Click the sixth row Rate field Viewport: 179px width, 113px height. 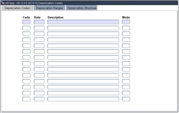(x=39, y=51)
